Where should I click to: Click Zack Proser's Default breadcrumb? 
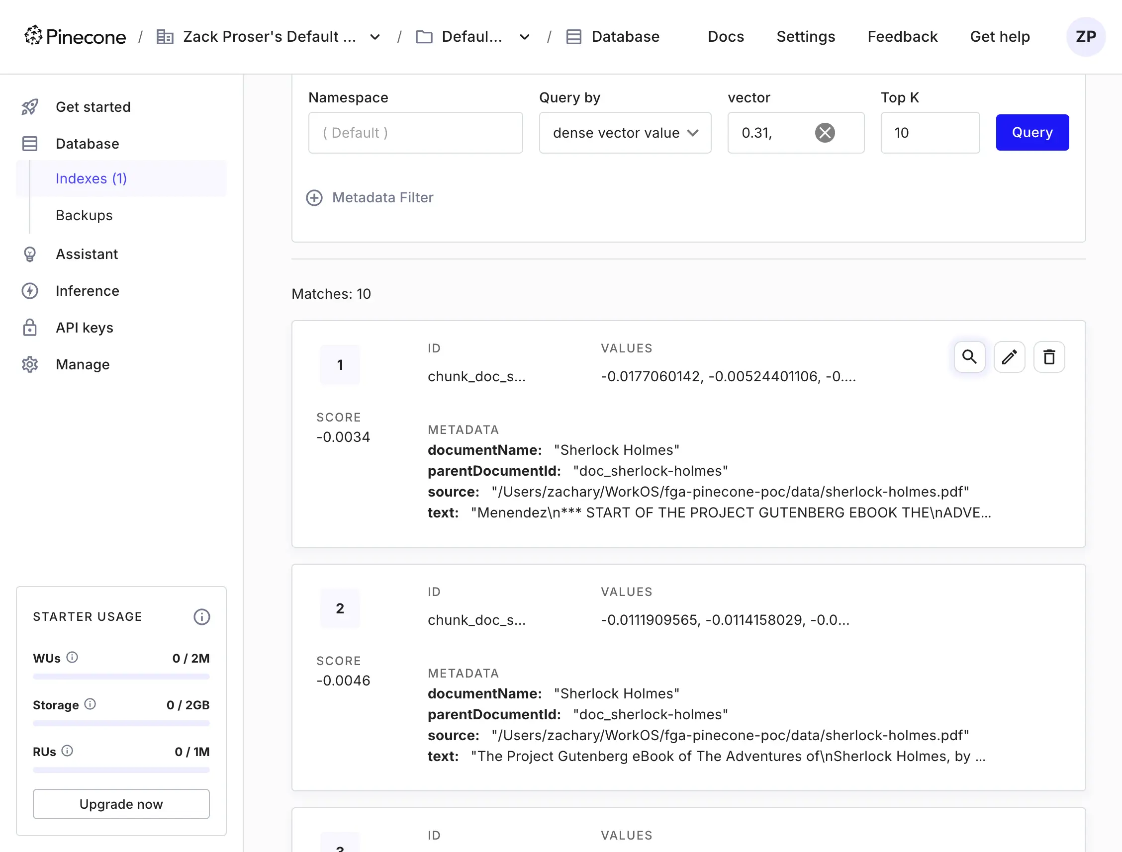click(x=270, y=36)
